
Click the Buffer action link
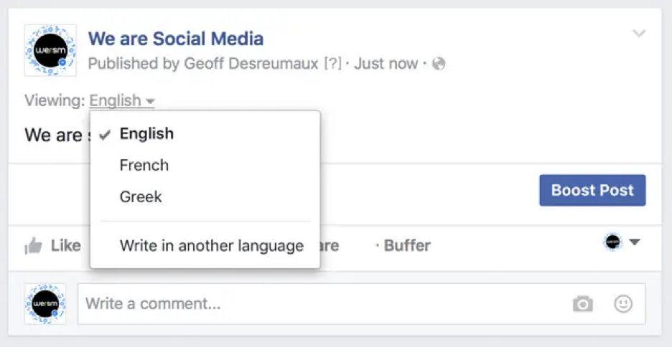(x=406, y=246)
